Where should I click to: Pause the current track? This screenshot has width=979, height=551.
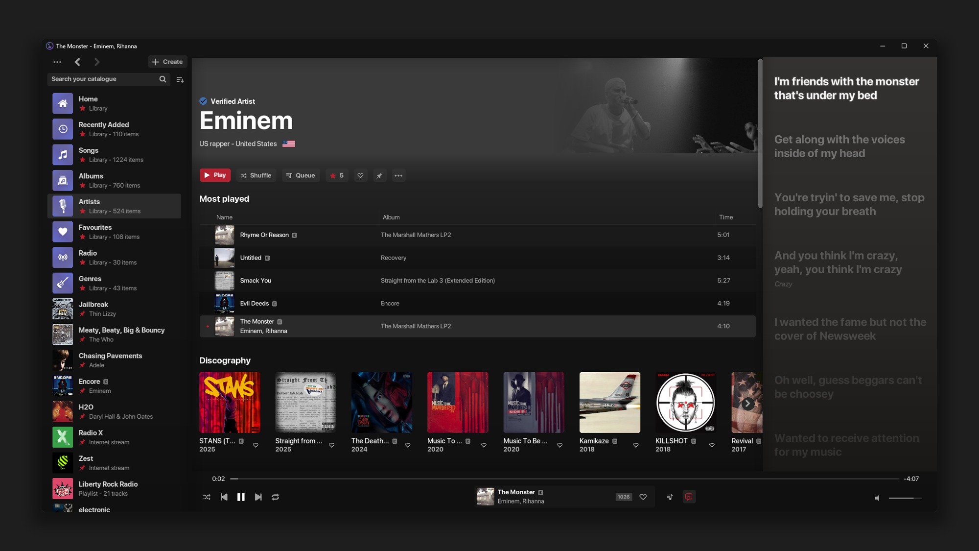pyautogui.click(x=241, y=497)
